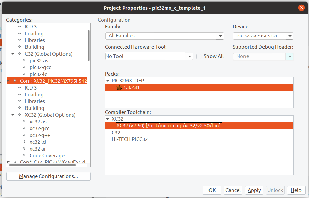Screen dimensions: 309x198
Task: Click the Unlock button
Action: pyautogui.click(x=275, y=190)
